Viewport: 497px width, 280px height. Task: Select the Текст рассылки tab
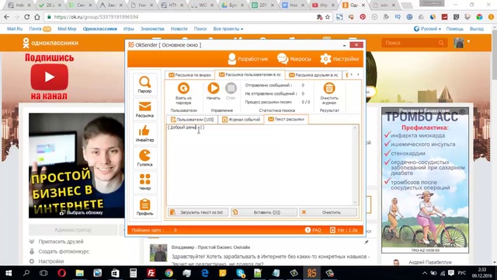(x=287, y=119)
